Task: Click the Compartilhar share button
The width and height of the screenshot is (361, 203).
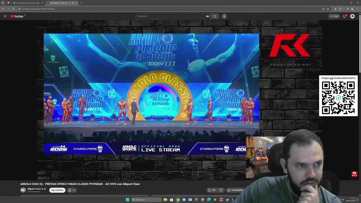Action: click(235, 190)
